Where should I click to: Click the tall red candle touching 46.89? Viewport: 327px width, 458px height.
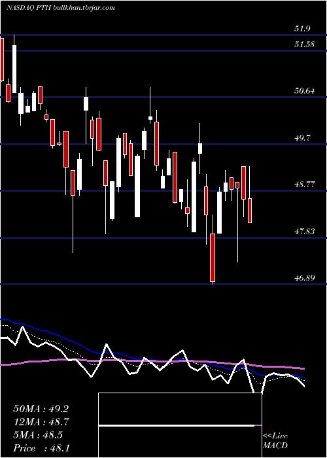213,258
